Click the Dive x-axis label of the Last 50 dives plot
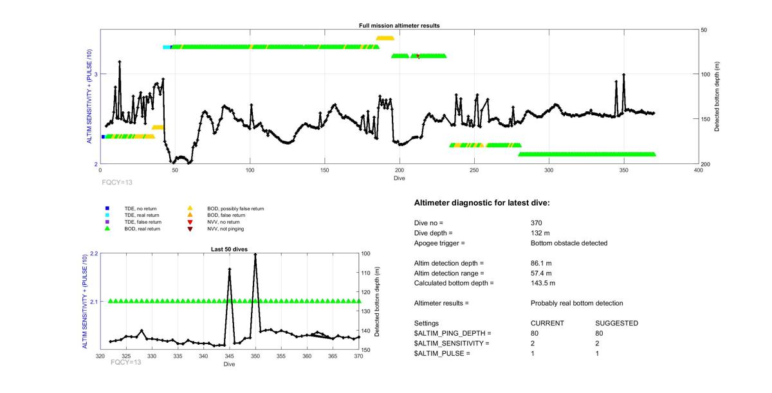The height and width of the screenshot is (393, 772). [230, 365]
